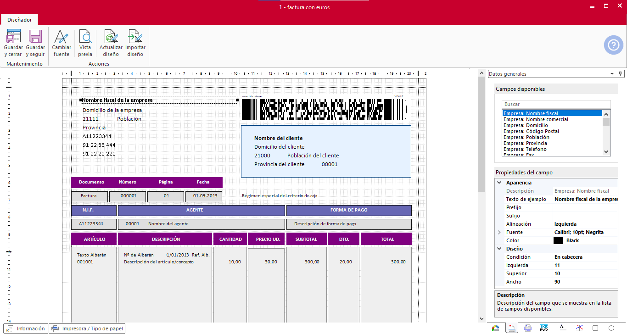
Task: Edit the Texto de ejemplo property value
Action: pos(585,199)
